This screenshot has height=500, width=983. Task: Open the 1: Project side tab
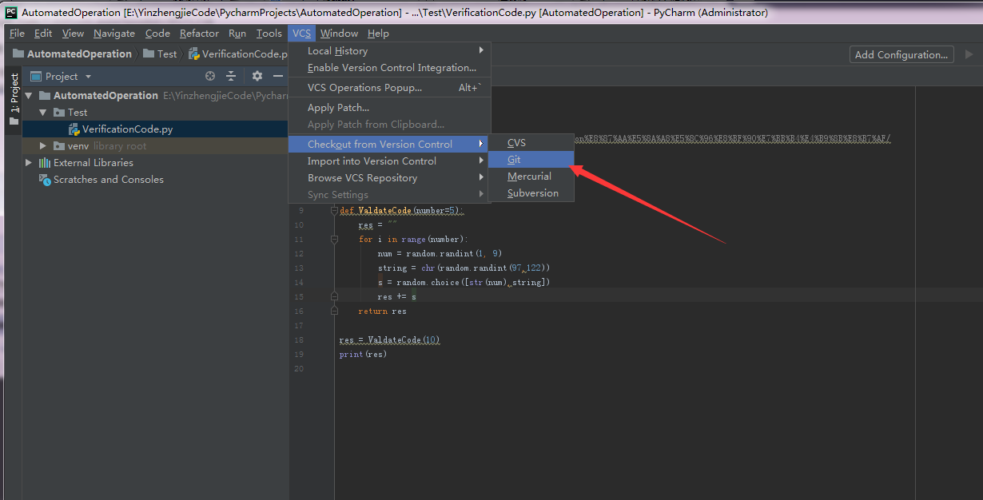[x=14, y=93]
